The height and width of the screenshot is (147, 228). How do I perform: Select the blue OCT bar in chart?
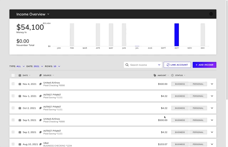177,35
